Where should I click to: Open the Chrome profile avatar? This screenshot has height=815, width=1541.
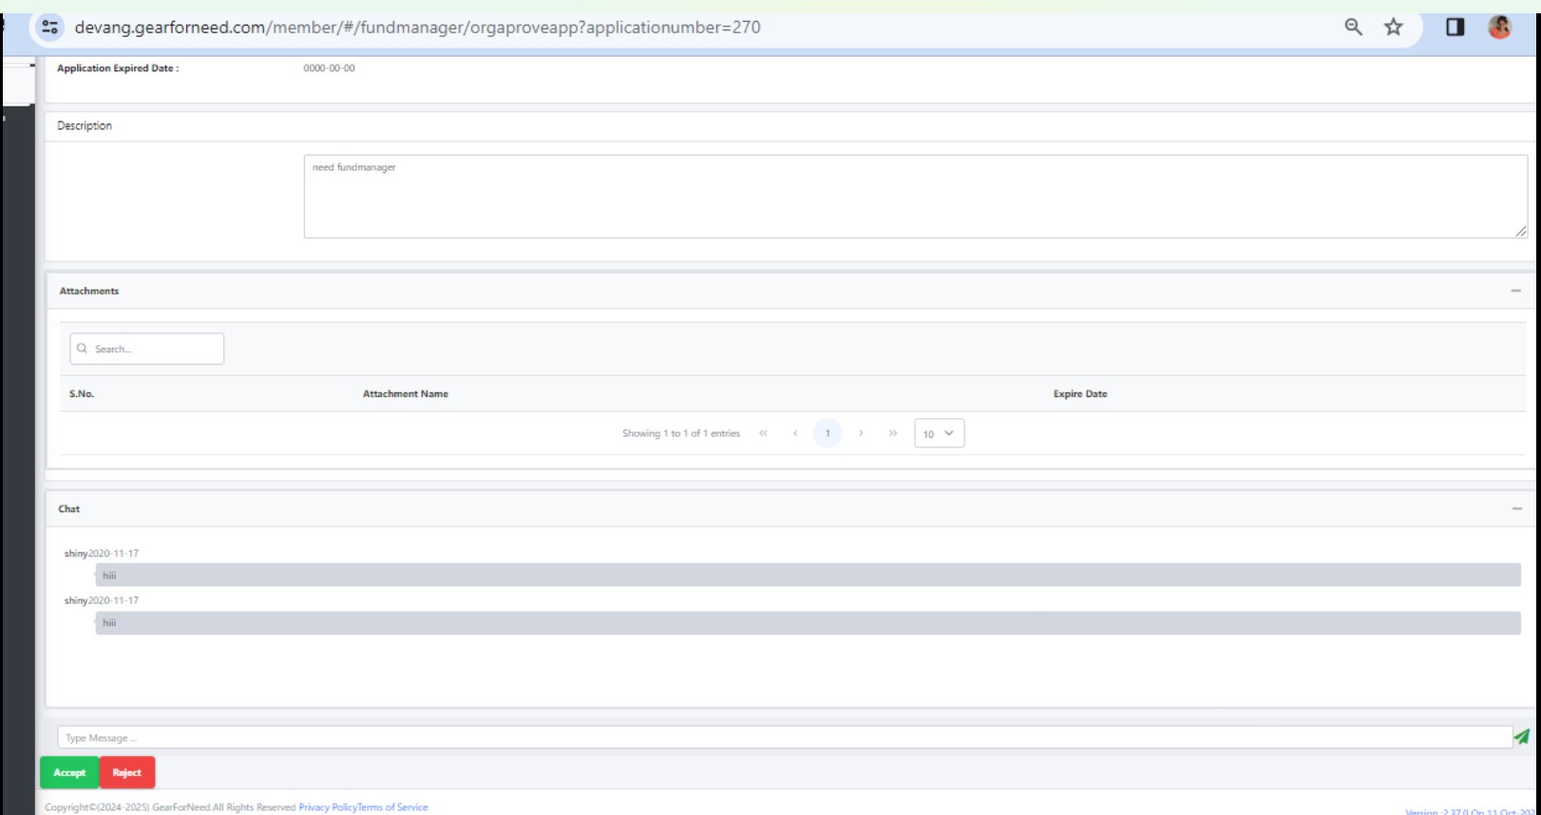(1500, 28)
